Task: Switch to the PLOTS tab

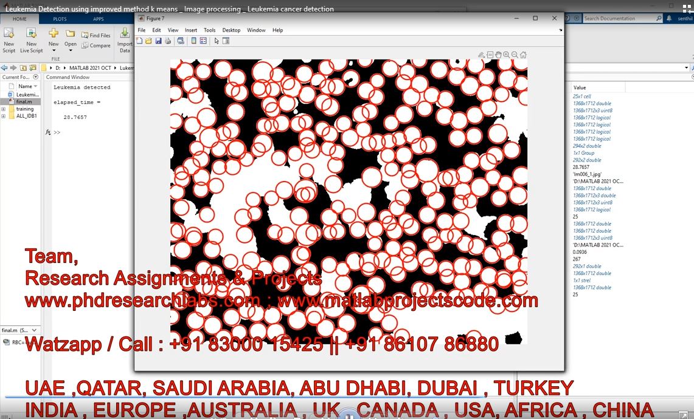Action: tap(60, 19)
